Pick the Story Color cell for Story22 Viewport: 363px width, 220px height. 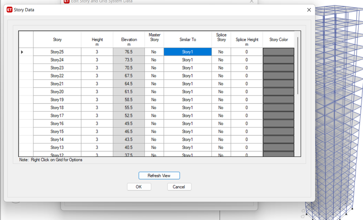(279, 76)
